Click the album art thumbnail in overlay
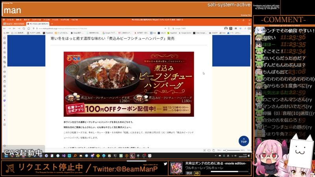Screen dimensions: 315x177 click(x=176, y=168)
